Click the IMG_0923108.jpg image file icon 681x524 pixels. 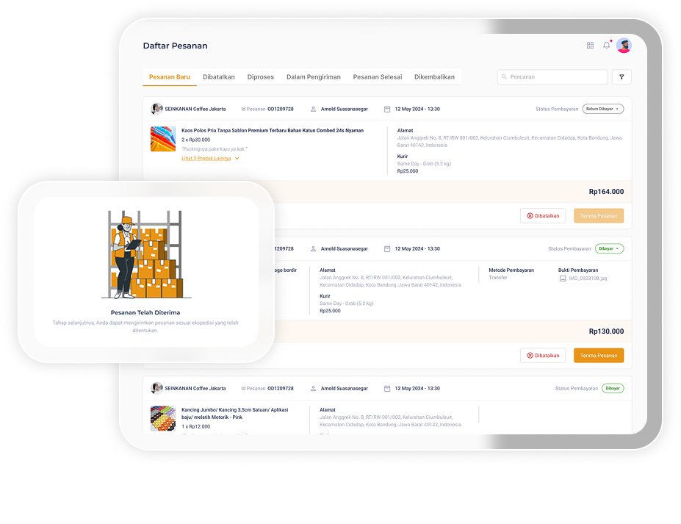563,279
